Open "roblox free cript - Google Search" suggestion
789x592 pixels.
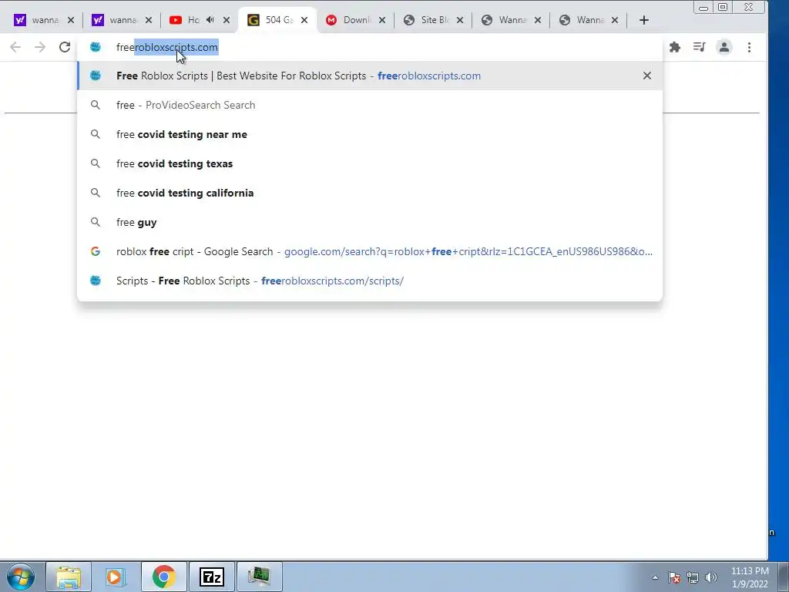(370, 251)
